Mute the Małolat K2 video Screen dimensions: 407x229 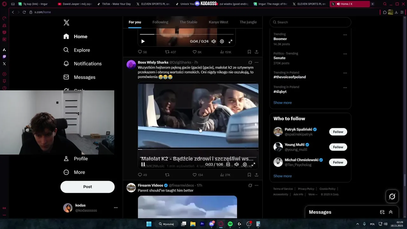(237, 164)
